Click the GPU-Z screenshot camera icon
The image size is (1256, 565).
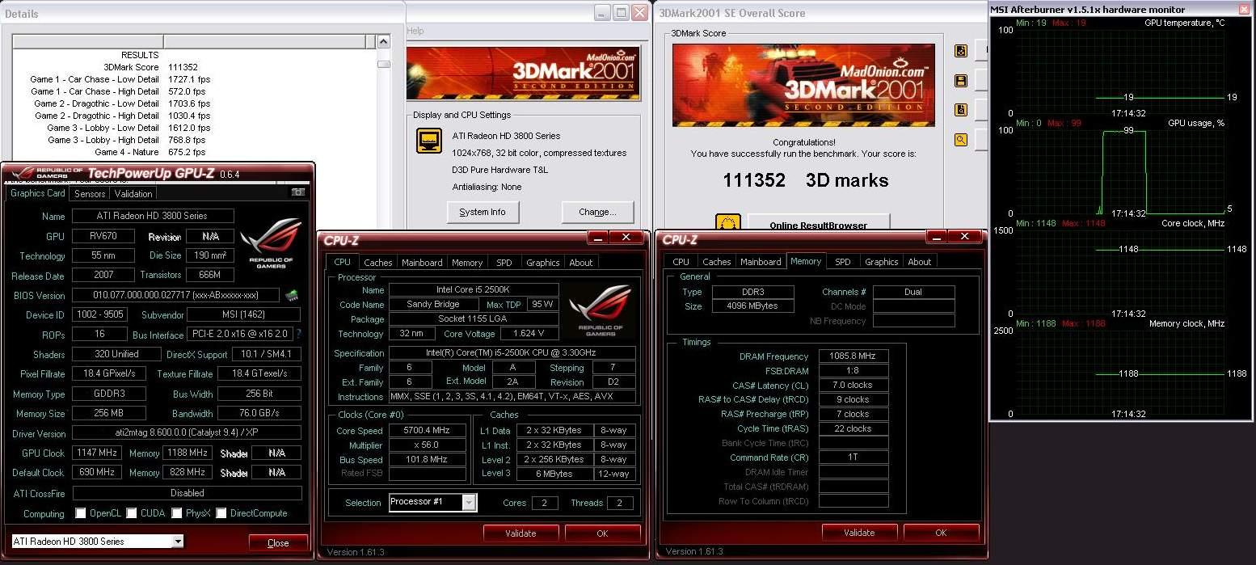(298, 192)
